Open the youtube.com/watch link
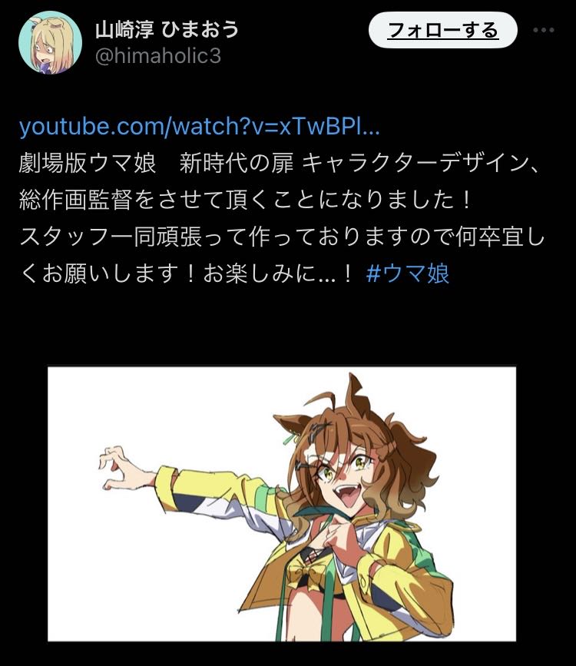Viewport: 576px width, 666px height. 199,127
